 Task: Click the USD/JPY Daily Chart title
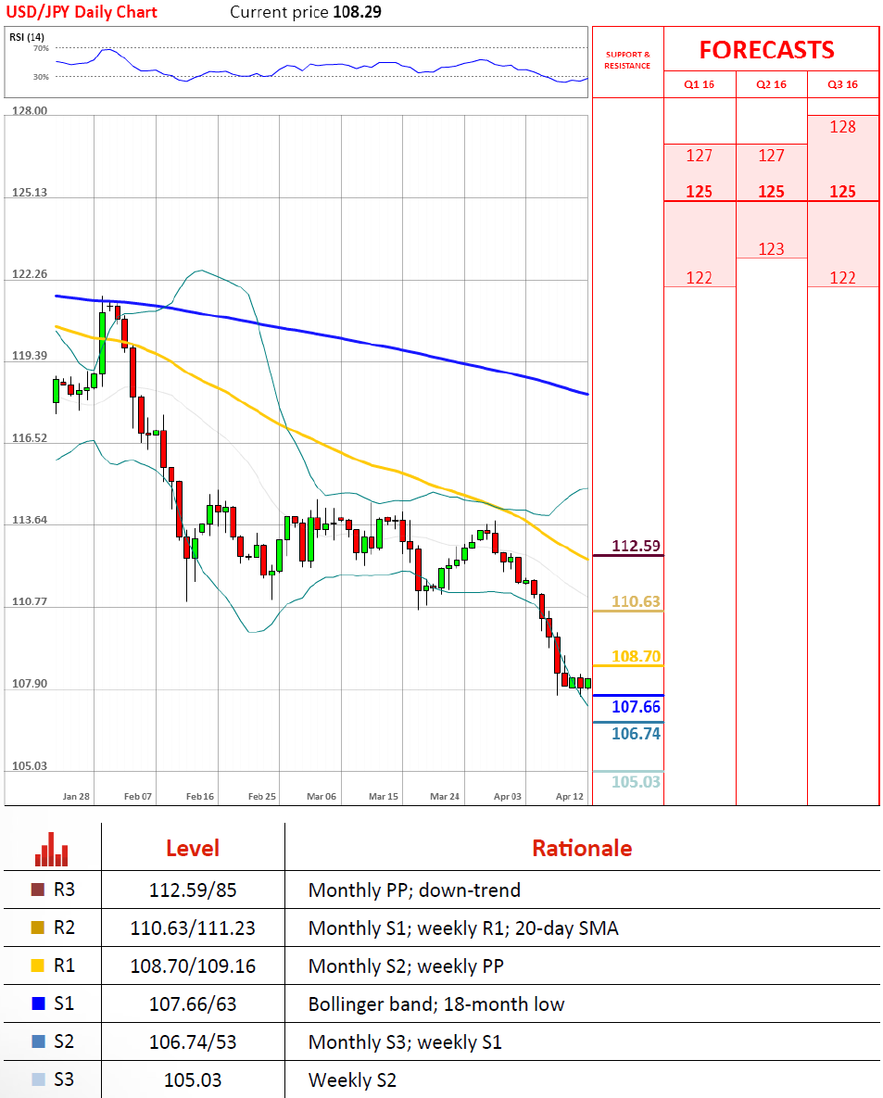point(82,12)
